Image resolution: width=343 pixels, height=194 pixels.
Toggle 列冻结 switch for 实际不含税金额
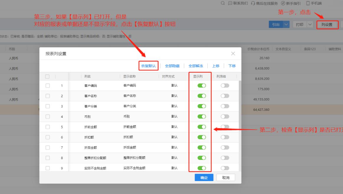tap(225, 168)
